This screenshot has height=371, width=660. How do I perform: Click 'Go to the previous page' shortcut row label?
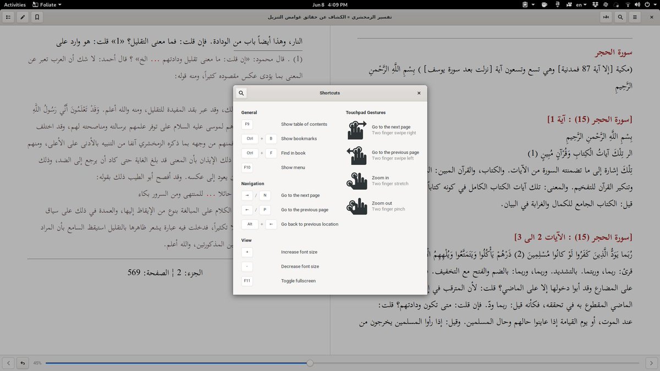tap(305, 209)
